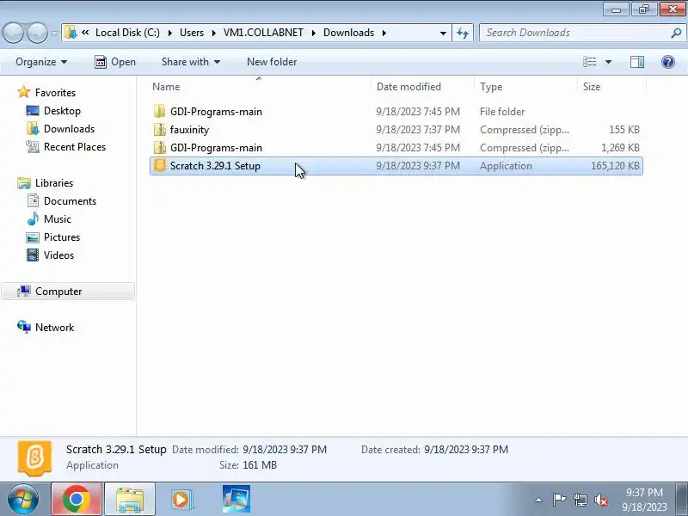Click the large Scratch icon in details pane
The width and height of the screenshot is (688, 516).
(34, 458)
